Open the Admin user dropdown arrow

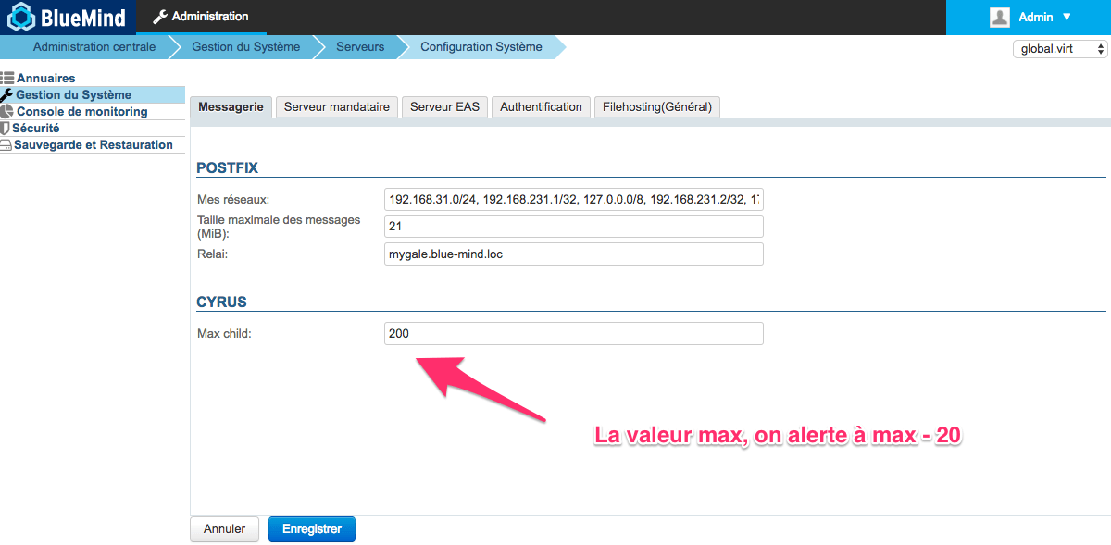pos(1067,17)
